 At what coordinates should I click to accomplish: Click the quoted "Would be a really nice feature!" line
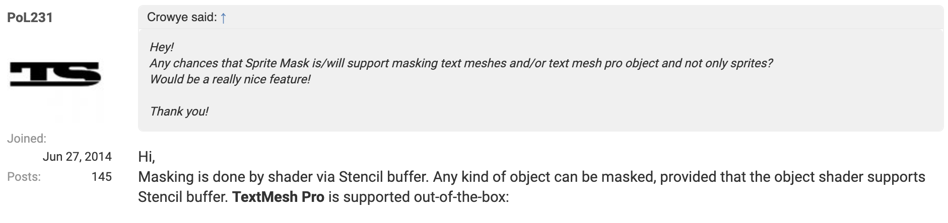[230, 79]
